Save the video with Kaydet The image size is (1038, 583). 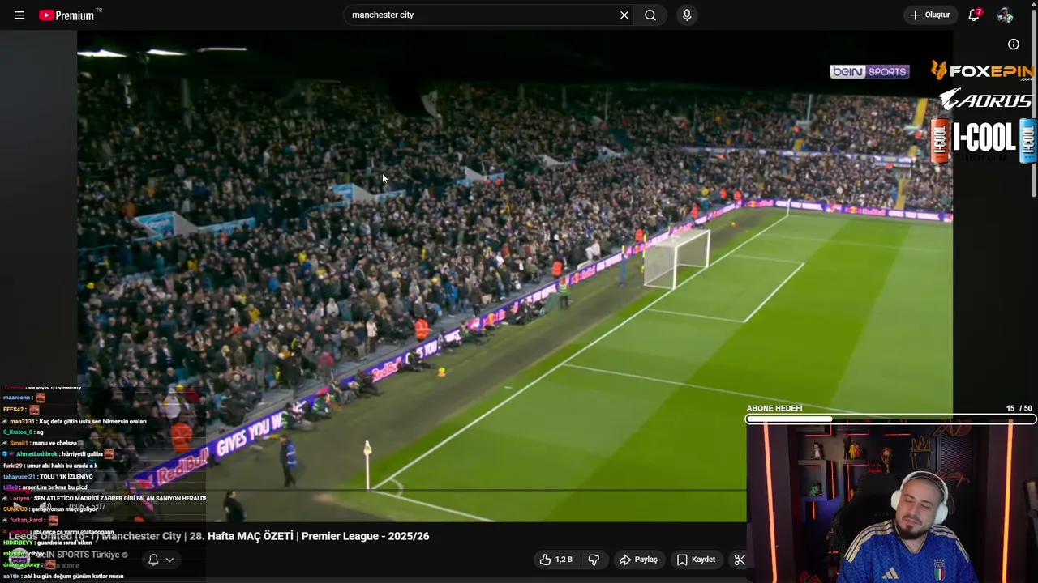[696, 560]
